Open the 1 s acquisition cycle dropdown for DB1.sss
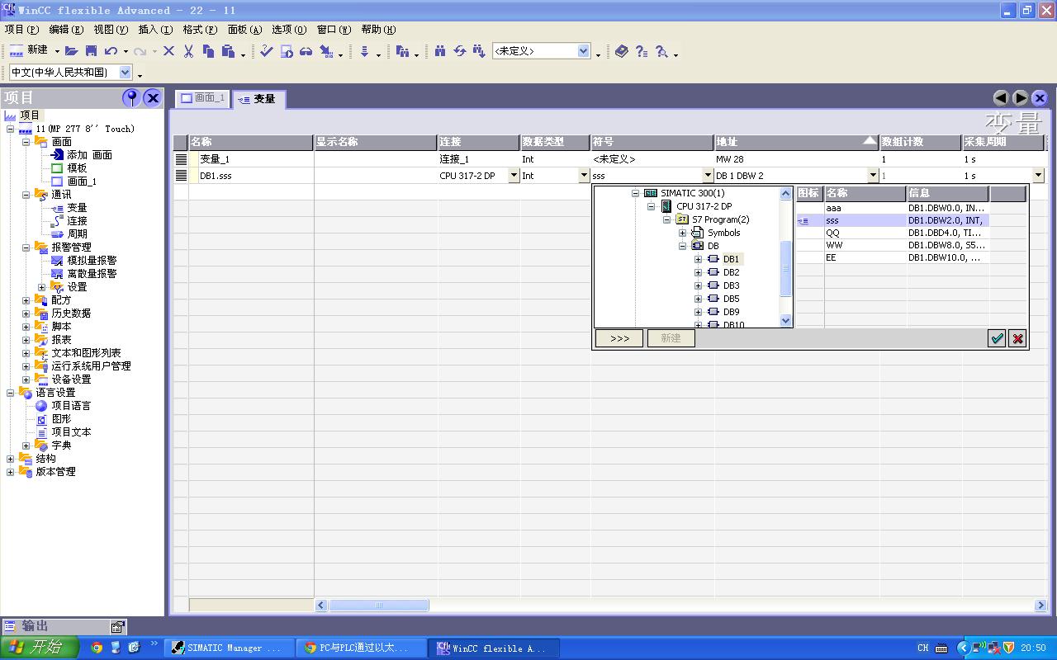The image size is (1057, 660). pyautogui.click(x=1038, y=176)
